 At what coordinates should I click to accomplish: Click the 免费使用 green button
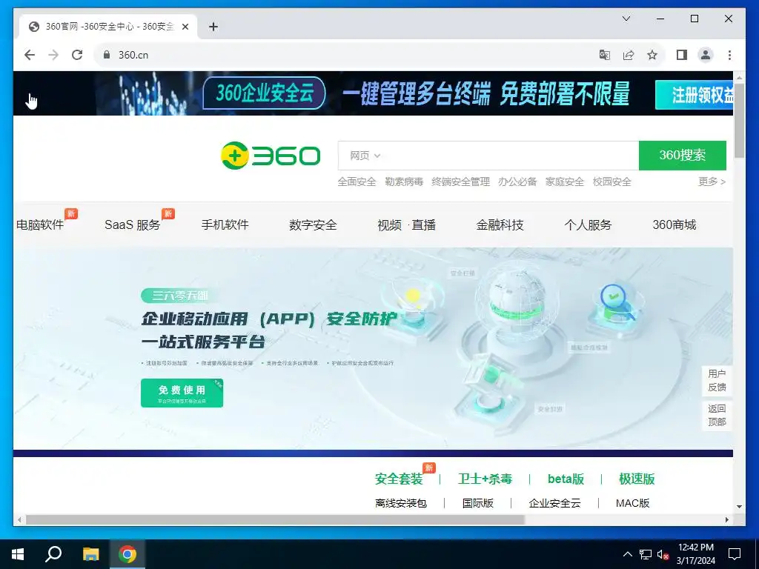pyautogui.click(x=182, y=393)
